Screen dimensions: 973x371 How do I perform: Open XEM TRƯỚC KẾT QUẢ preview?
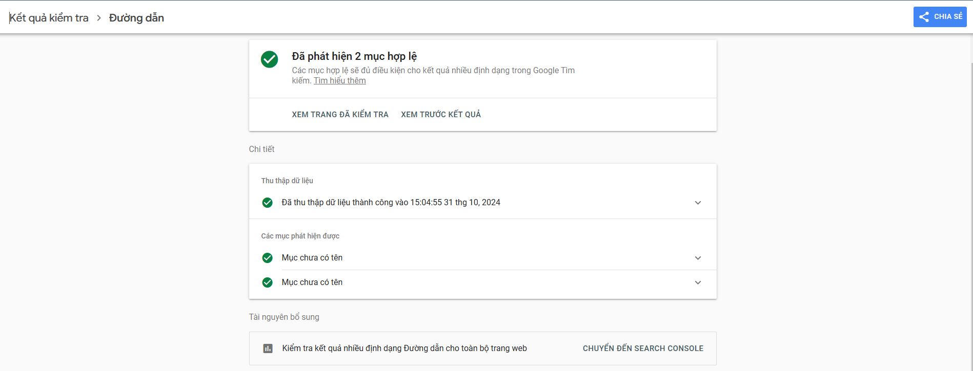(441, 115)
